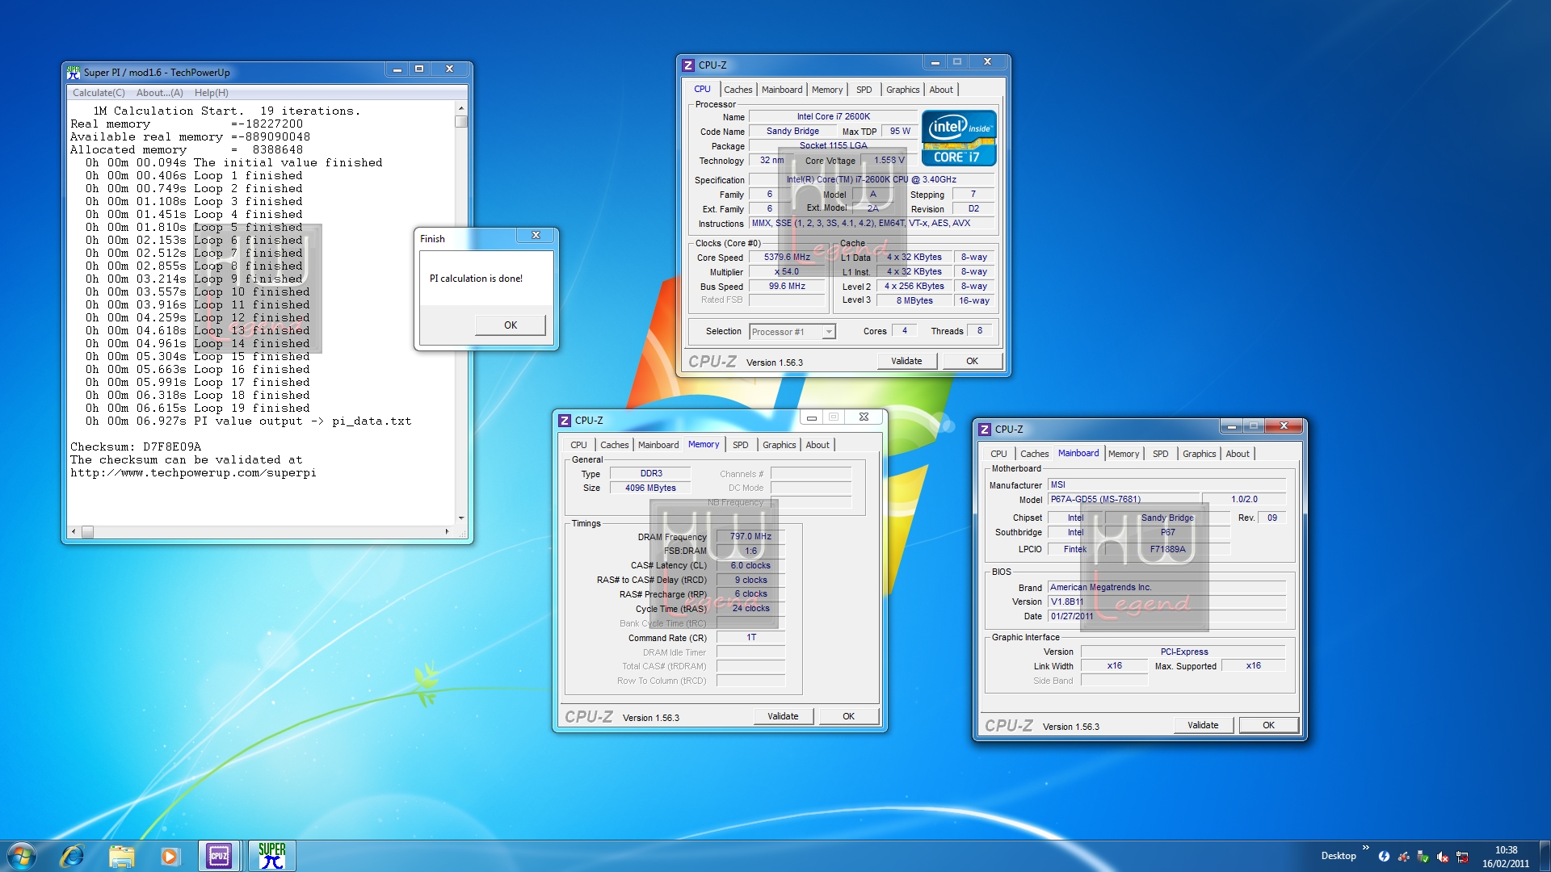Select the CPU tab in the Memory CPU-Z window
The width and height of the screenshot is (1551, 872).
(578, 445)
